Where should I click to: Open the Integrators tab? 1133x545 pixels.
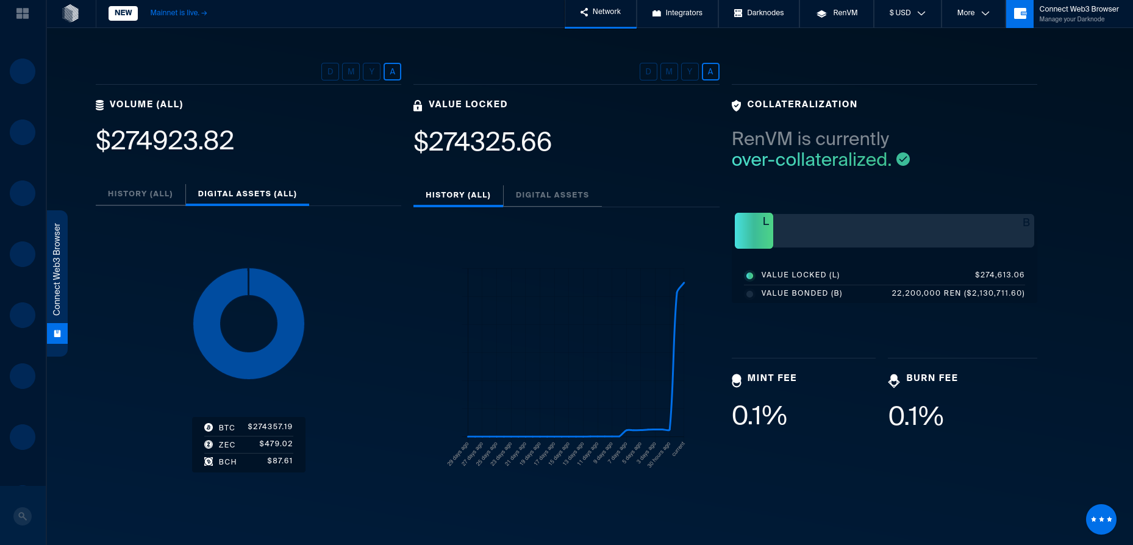(677, 13)
